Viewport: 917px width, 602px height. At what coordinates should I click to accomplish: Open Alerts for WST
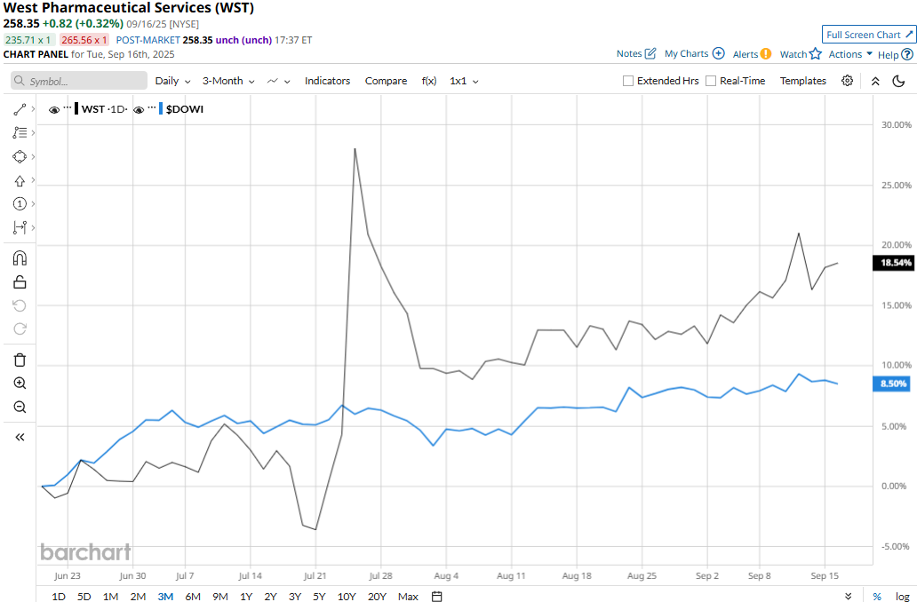click(752, 54)
